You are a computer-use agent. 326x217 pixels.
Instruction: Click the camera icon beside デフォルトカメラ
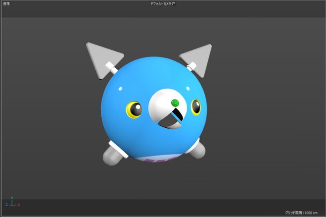click(x=174, y=4)
